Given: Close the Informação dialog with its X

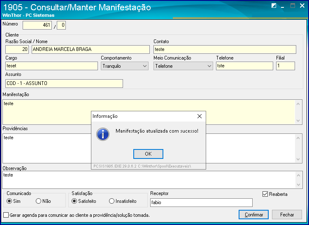Looking at the screenshot, I should [x=200, y=116].
